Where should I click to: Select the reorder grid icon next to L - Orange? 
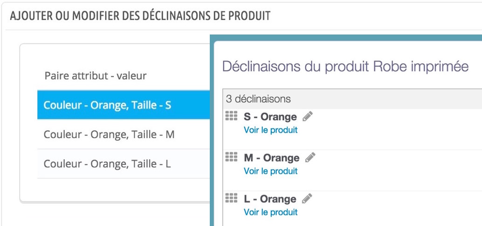[x=231, y=198]
